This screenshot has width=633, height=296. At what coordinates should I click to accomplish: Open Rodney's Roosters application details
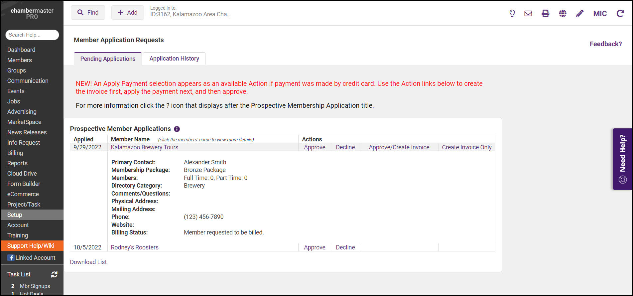[135, 247]
